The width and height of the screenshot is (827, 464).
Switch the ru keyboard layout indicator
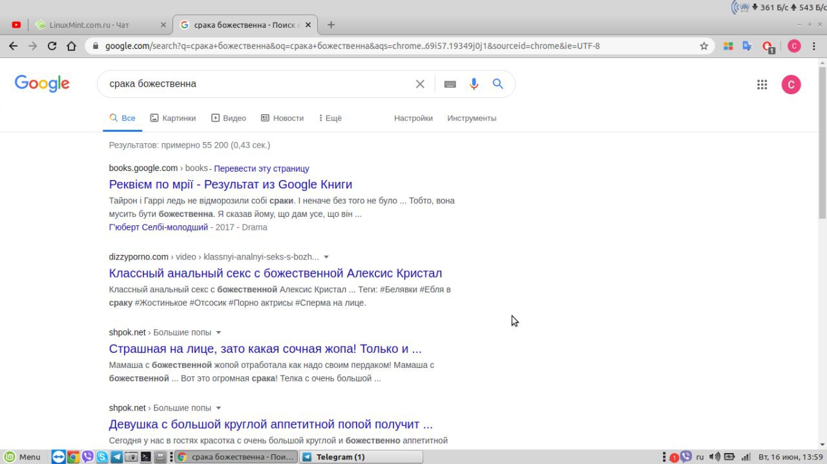[x=700, y=457]
